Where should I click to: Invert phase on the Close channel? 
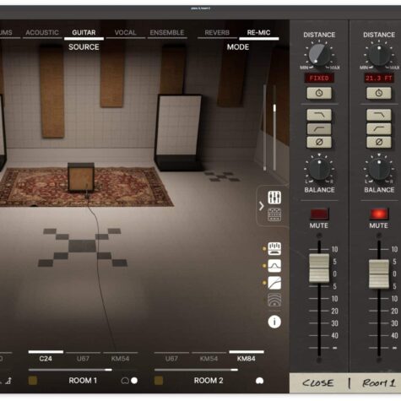point(319,142)
